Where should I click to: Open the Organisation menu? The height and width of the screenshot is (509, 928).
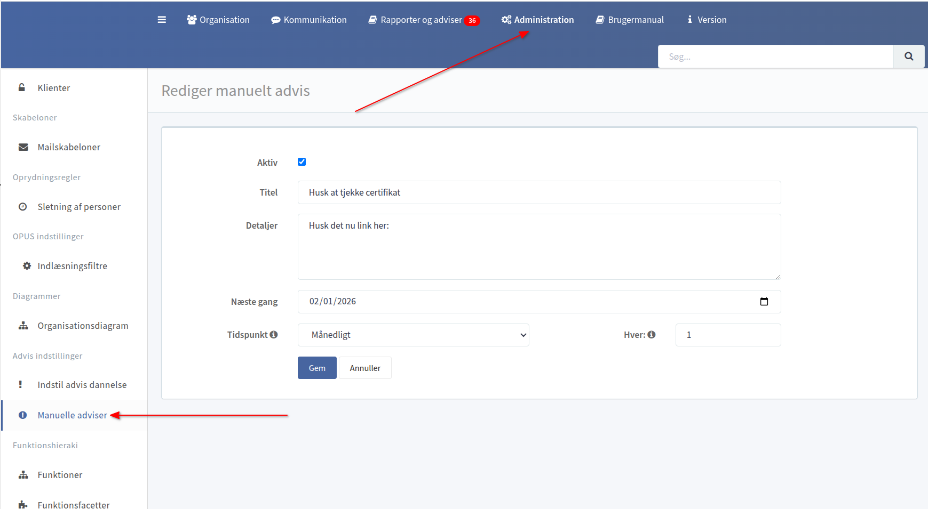coord(218,20)
